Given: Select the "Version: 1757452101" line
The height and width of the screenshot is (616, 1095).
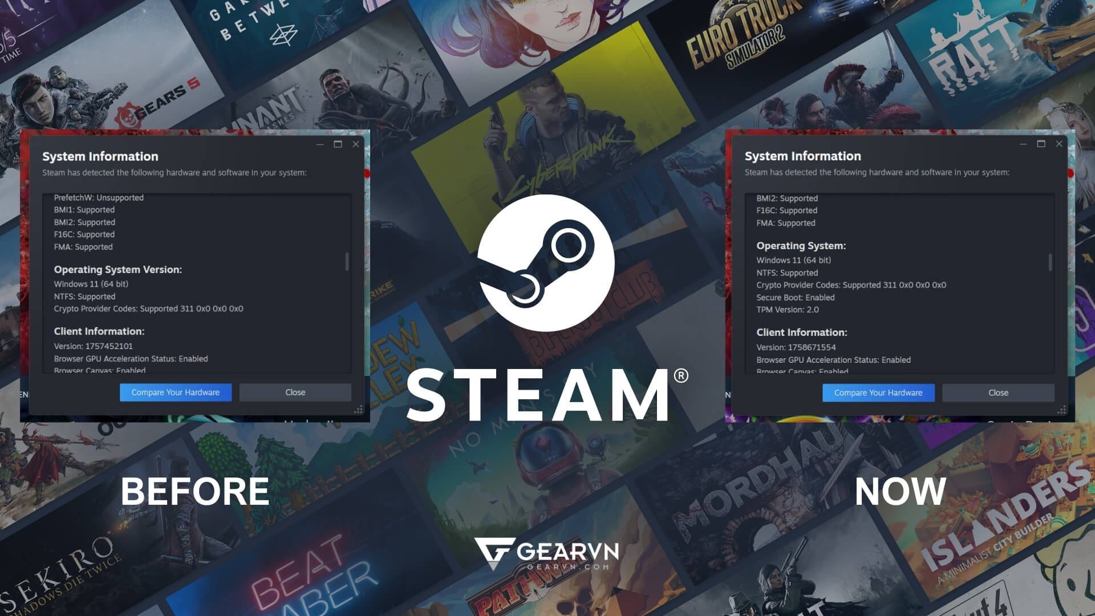Looking at the screenshot, I should click(x=93, y=346).
